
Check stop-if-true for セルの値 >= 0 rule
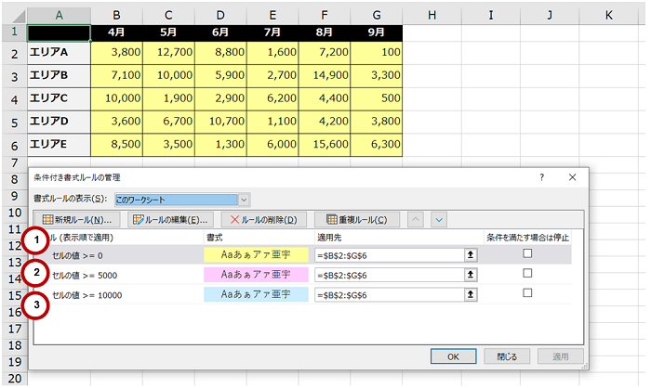click(x=527, y=252)
